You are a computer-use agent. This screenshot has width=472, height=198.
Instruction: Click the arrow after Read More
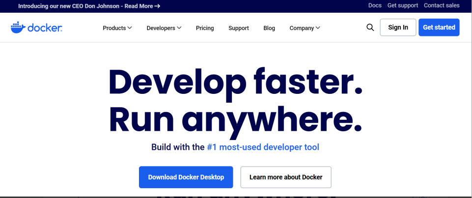pos(157,6)
